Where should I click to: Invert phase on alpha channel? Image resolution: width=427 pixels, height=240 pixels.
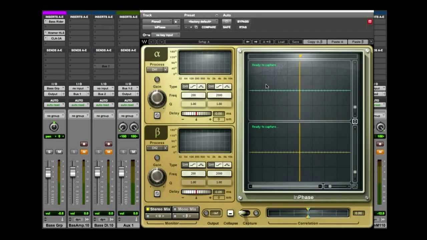[x=157, y=115]
